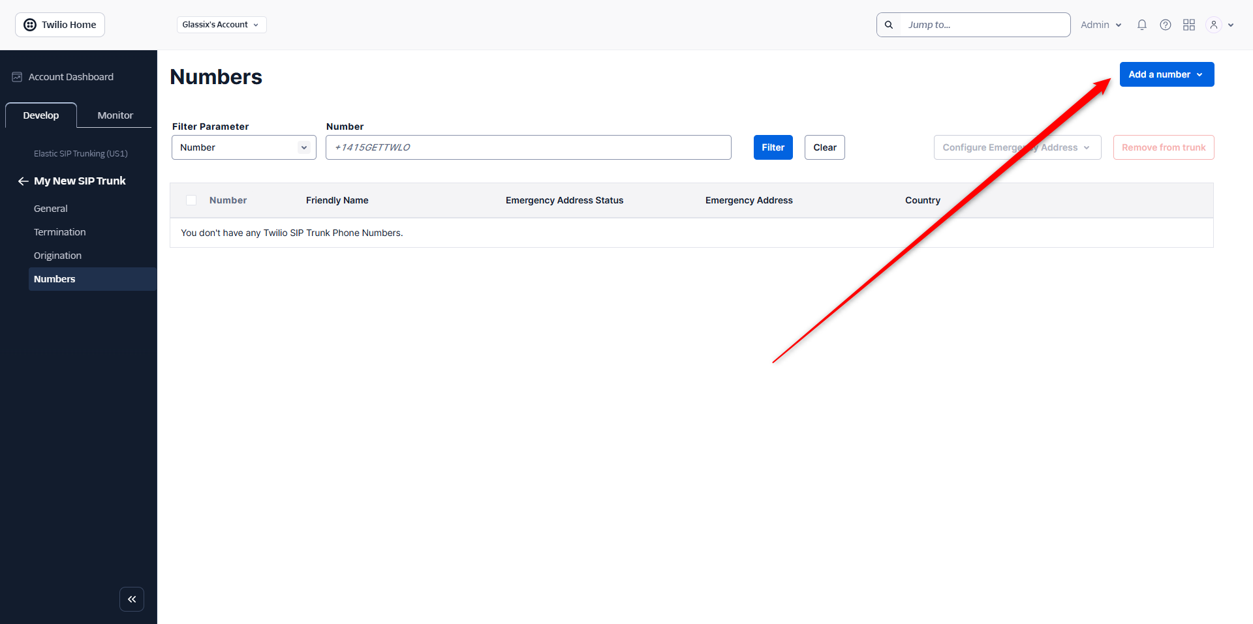Go to Account Dashboard
This screenshot has width=1253, height=624.
coord(71,77)
